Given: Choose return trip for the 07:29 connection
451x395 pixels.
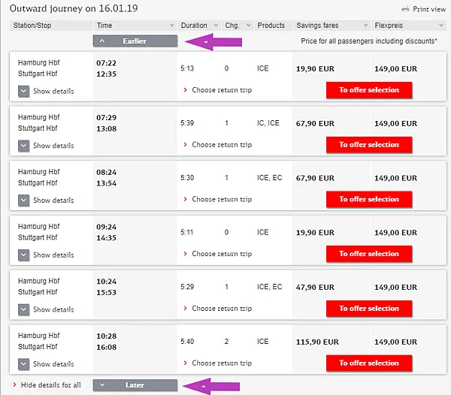Looking at the screenshot, I should (x=221, y=145).
